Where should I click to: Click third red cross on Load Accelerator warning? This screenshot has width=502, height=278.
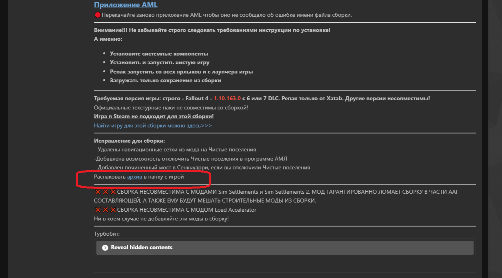pos(113,210)
